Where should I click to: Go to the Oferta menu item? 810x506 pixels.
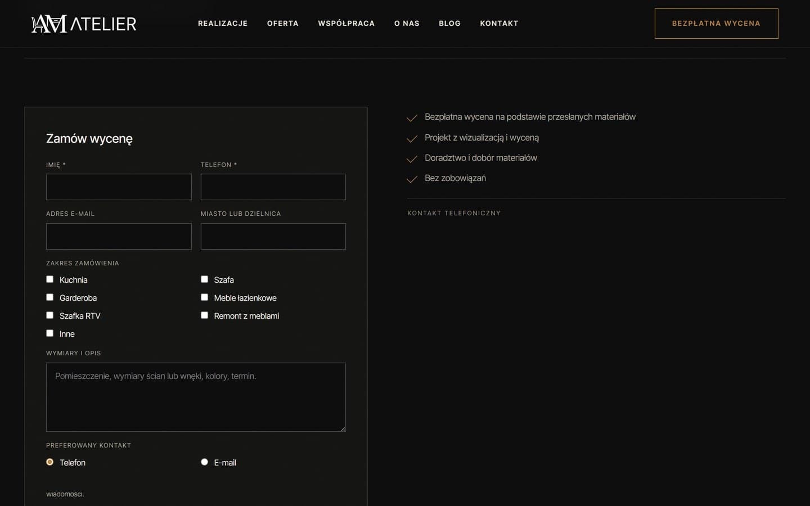coord(283,24)
